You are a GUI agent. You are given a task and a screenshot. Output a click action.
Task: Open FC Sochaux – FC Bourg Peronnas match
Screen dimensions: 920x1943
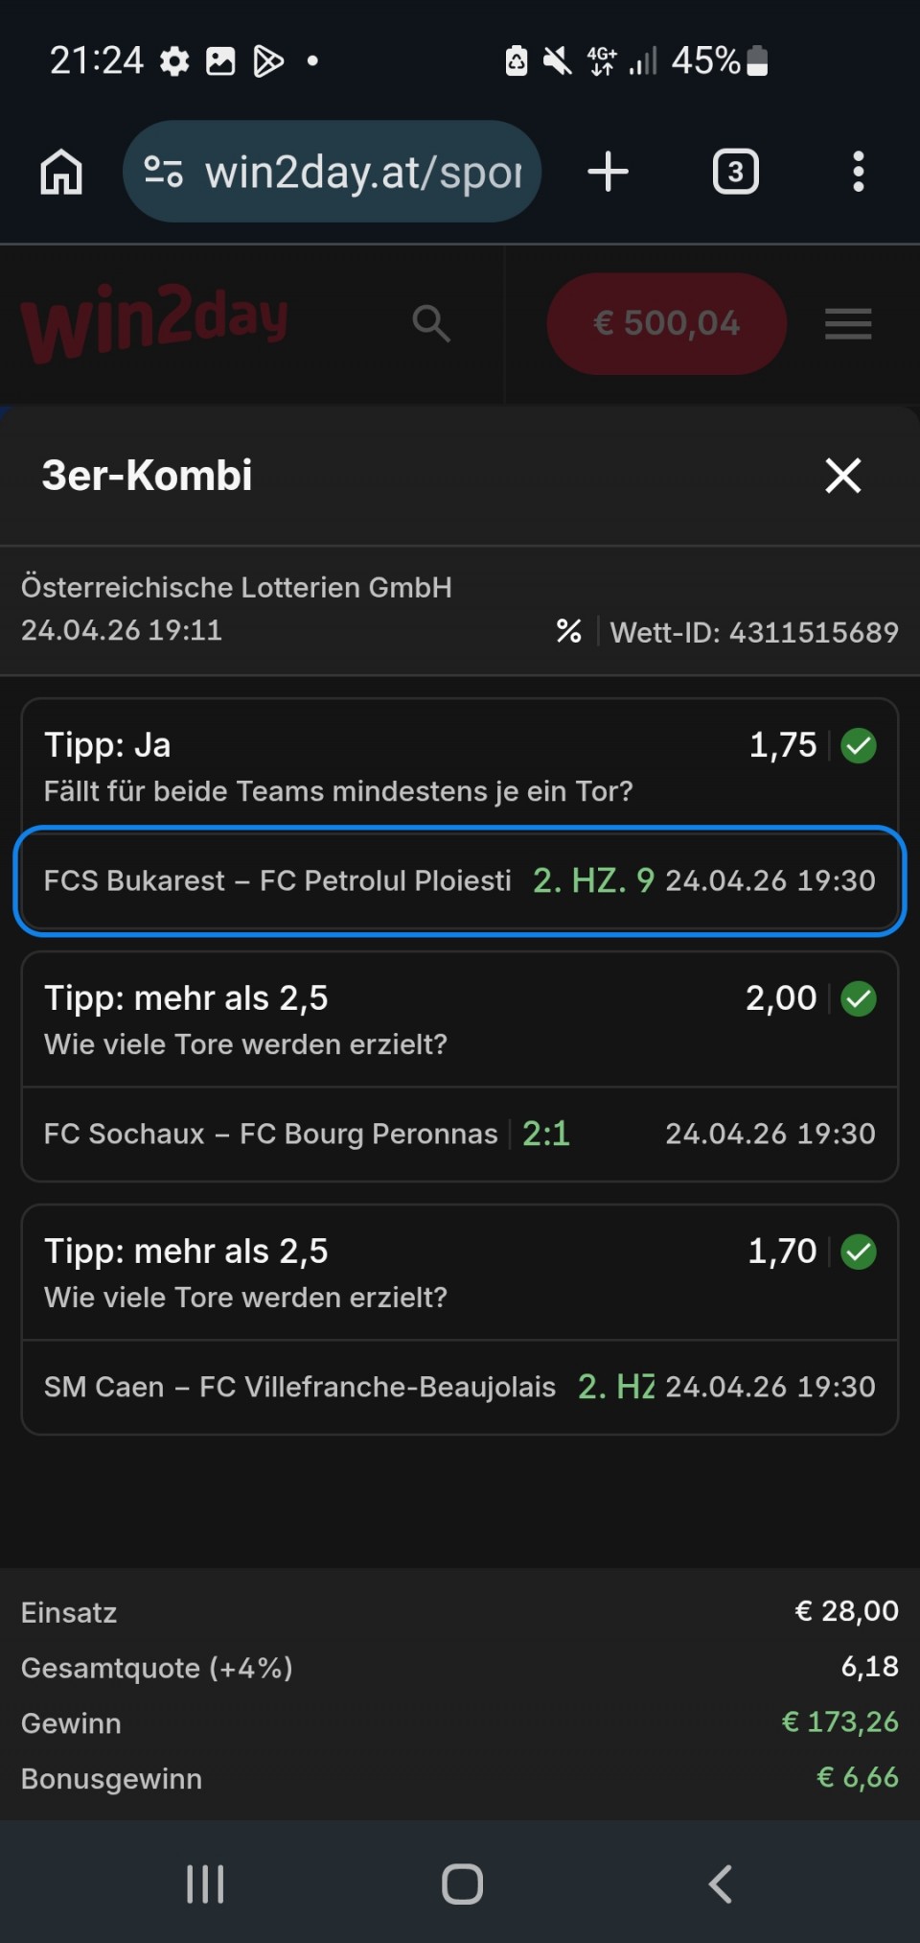tap(270, 1134)
